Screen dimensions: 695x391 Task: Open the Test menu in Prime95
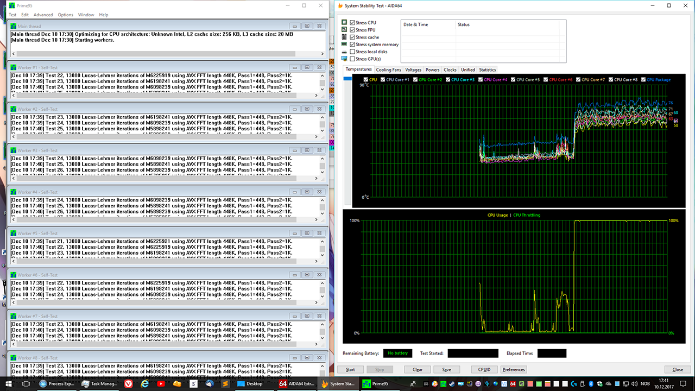click(12, 15)
